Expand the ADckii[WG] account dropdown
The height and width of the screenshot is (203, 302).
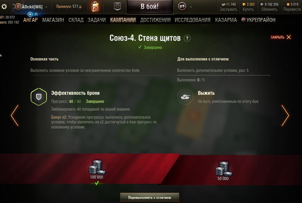pyautogui.click(x=46, y=7)
